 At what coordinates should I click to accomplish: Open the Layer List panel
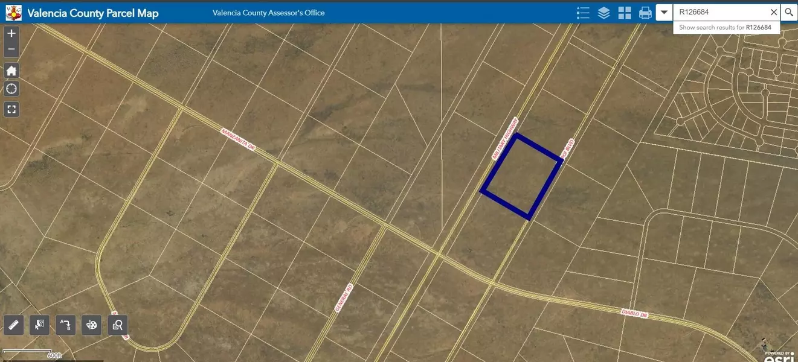[x=603, y=13]
